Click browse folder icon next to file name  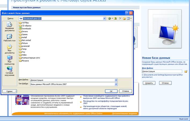pyautogui.click(x=186, y=71)
